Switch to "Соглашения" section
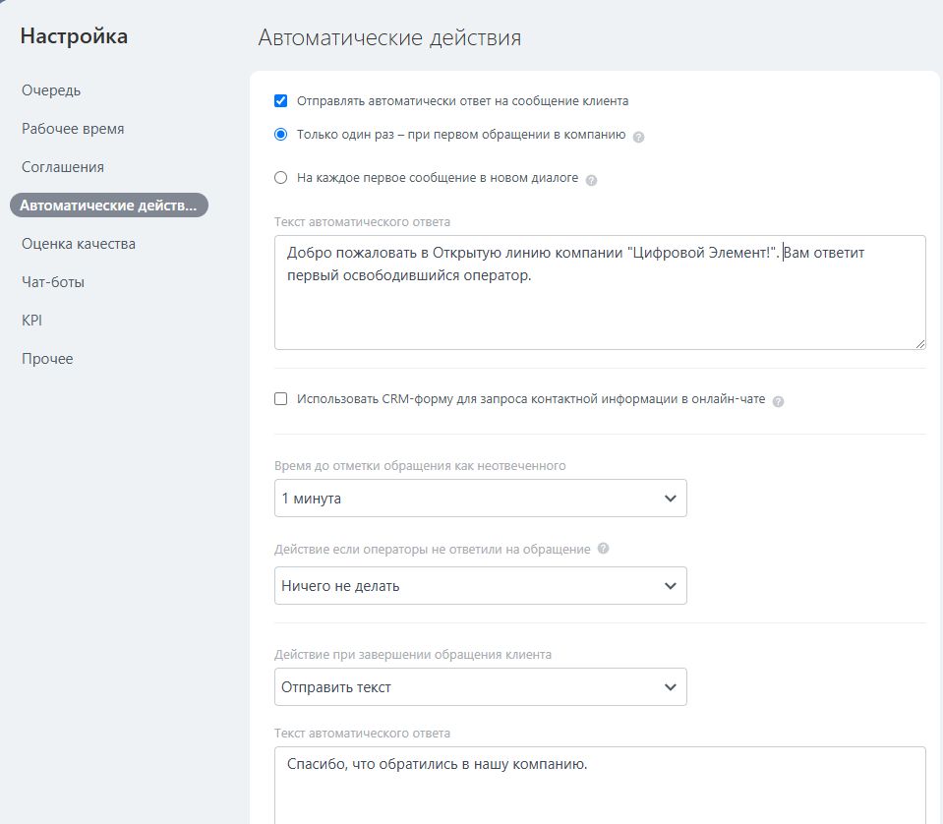The width and height of the screenshot is (943, 824). coord(63,167)
